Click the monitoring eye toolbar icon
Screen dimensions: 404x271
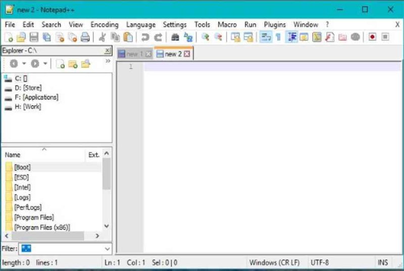(x=356, y=37)
